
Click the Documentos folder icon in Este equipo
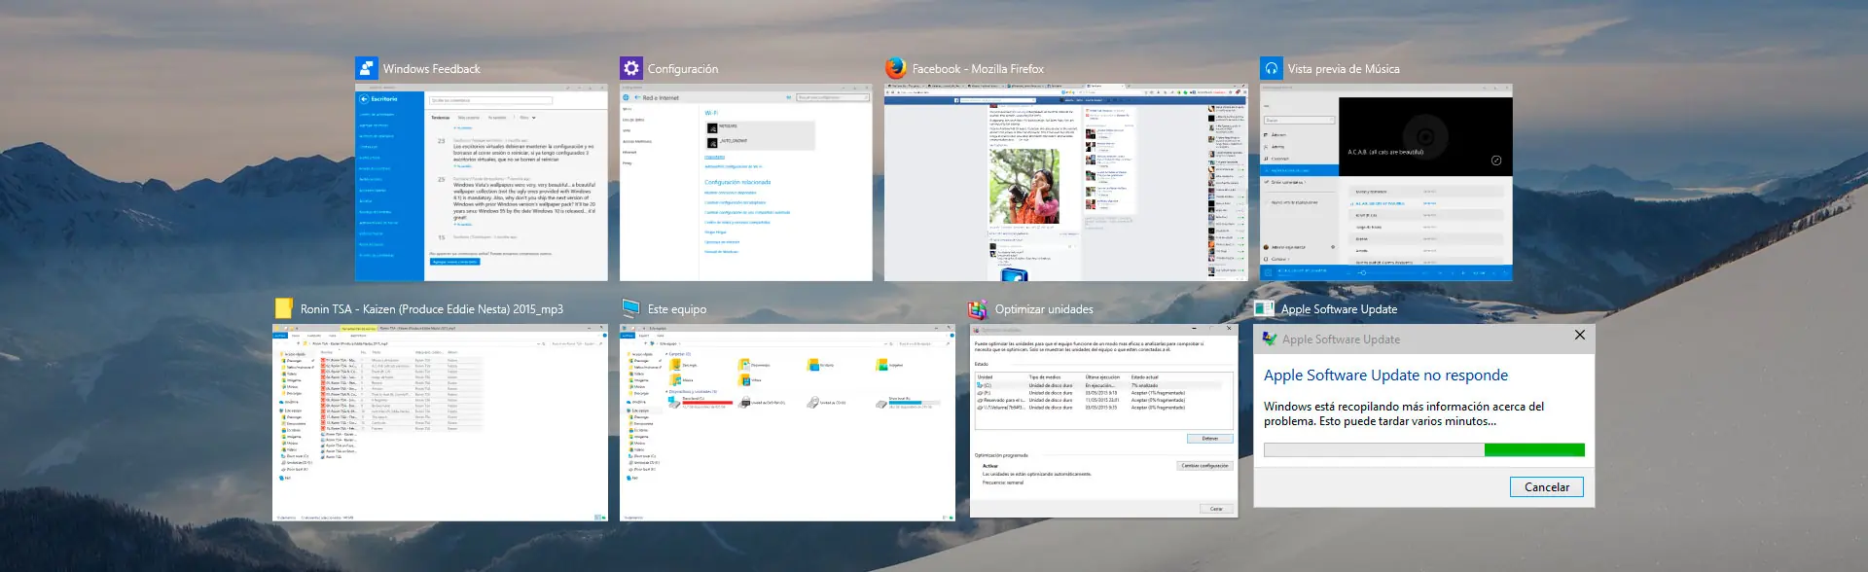coord(743,365)
